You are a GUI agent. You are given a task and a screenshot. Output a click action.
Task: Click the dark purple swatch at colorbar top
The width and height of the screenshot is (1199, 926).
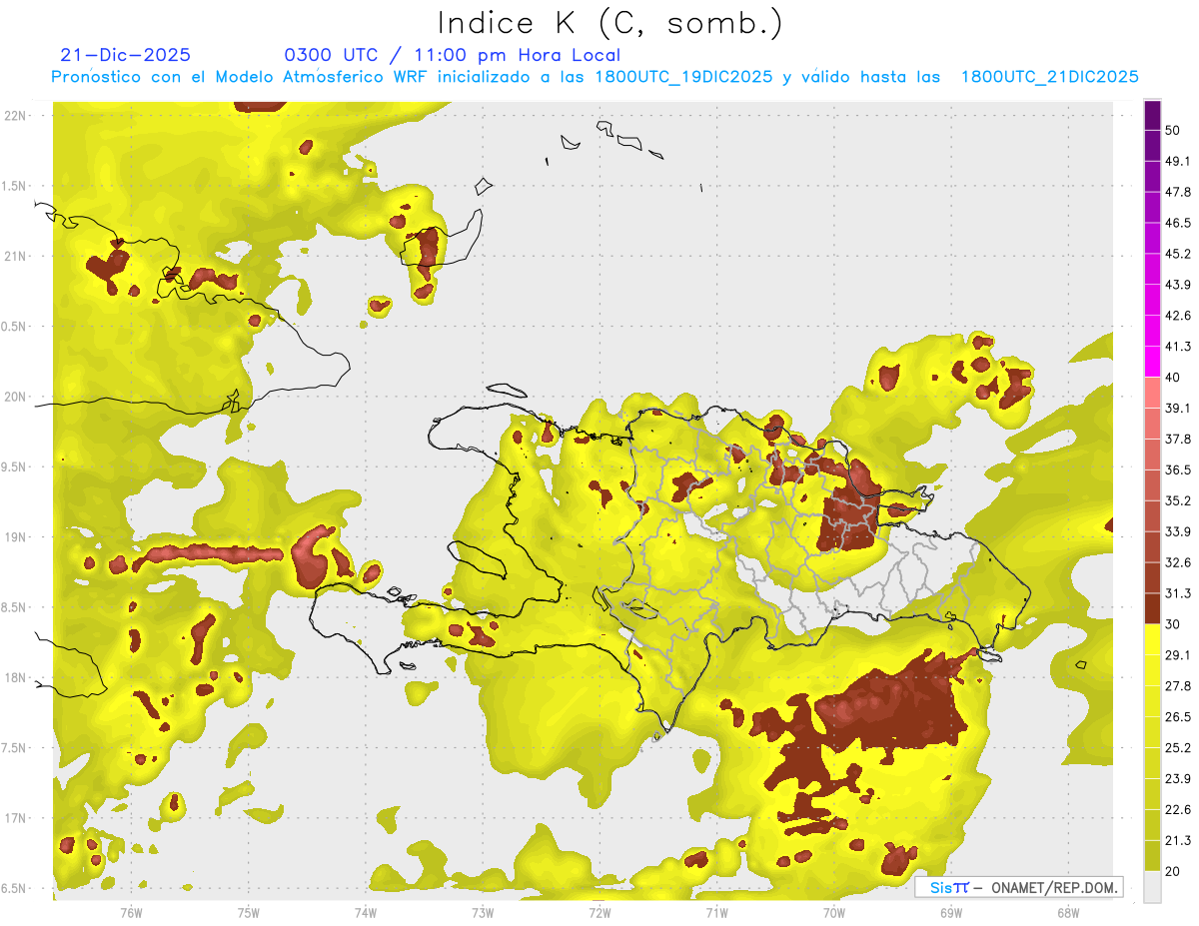pos(1153,115)
